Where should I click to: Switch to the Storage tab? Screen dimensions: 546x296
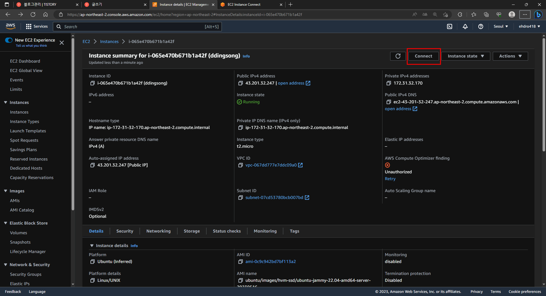click(x=192, y=231)
